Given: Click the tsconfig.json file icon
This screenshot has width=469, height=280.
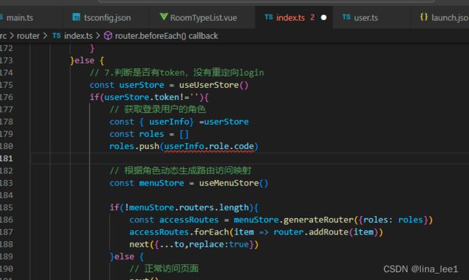Looking at the screenshot, I should [76, 17].
